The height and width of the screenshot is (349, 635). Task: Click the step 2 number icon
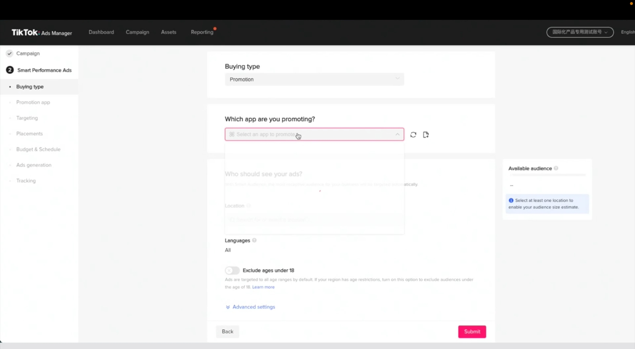10,70
